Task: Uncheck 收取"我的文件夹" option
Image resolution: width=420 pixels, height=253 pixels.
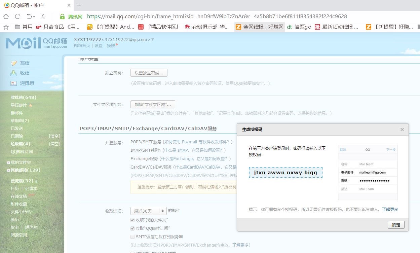Action: (132, 220)
